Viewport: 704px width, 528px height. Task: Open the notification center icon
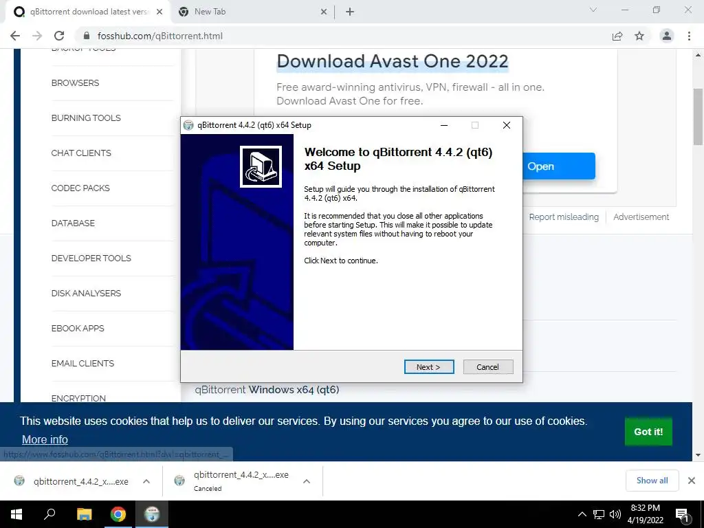682,515
